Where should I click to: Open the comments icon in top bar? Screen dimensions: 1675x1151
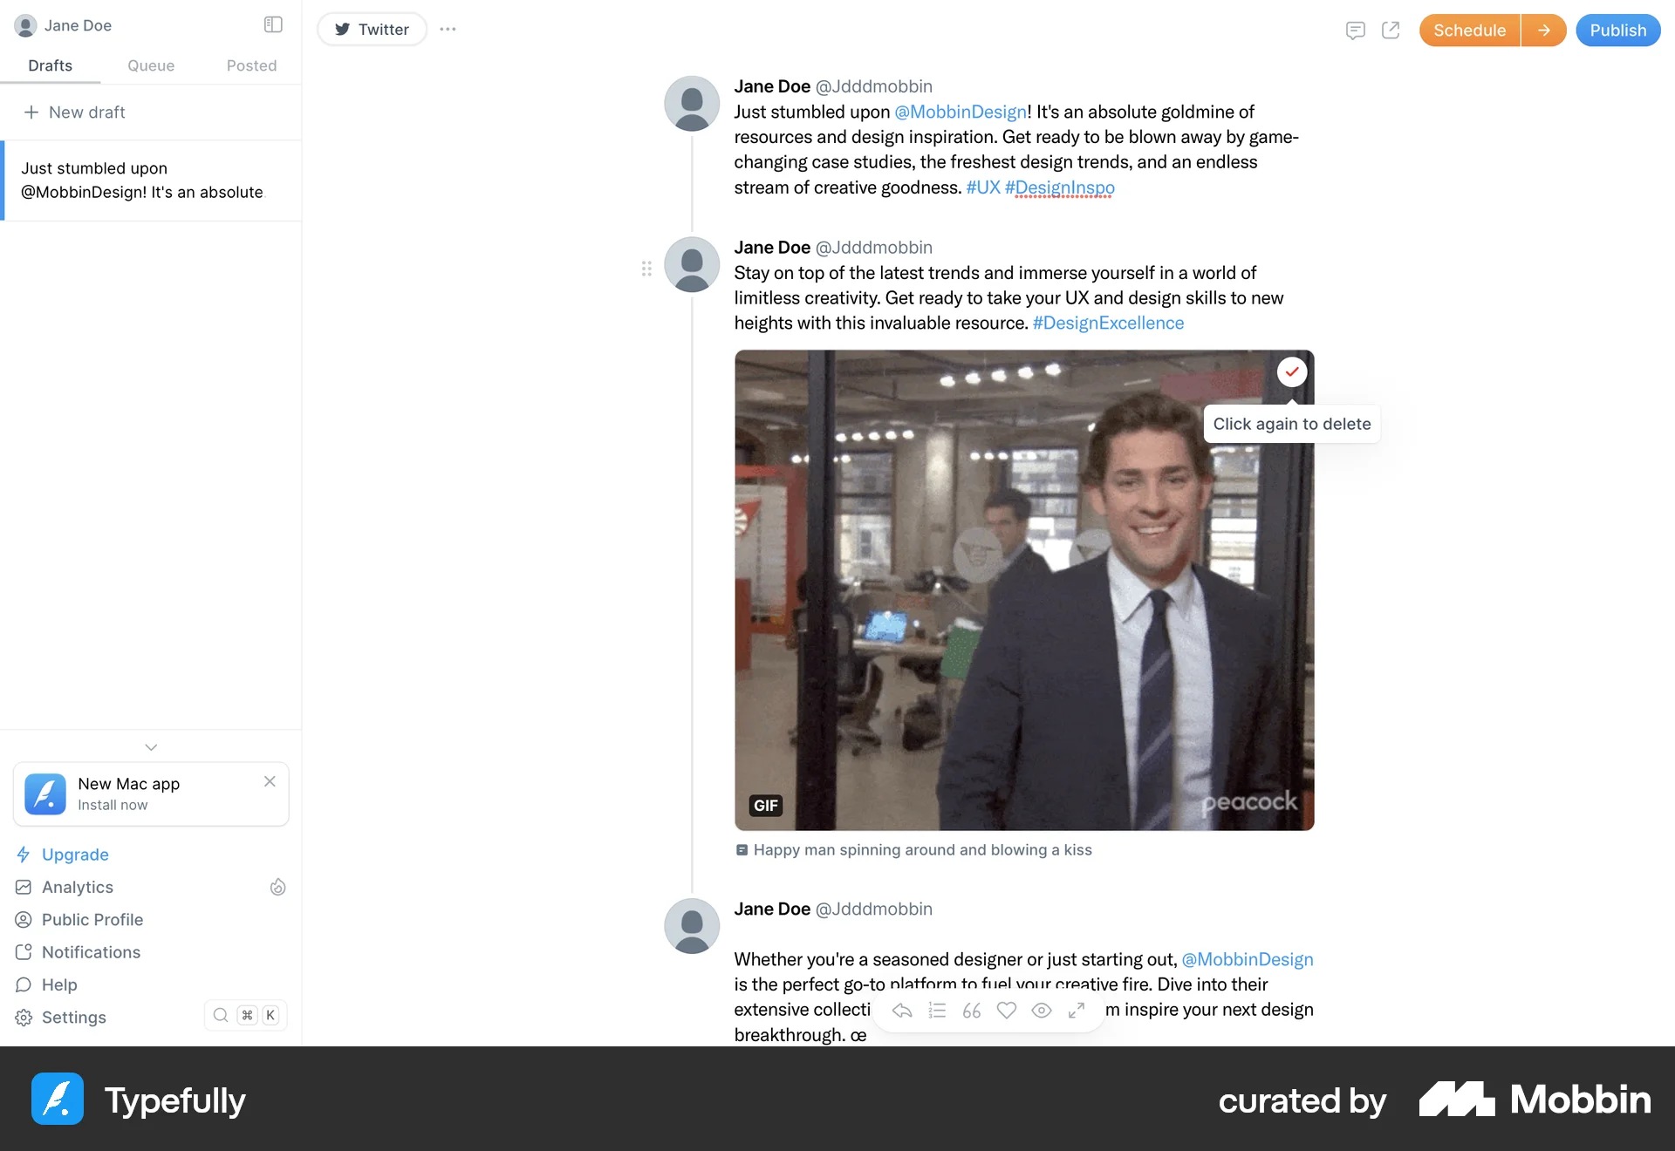click(x=1355, y=31)
